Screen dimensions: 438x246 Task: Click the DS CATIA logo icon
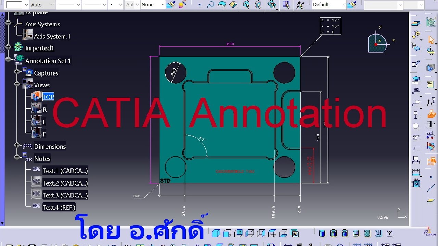[x=430, y=232]
